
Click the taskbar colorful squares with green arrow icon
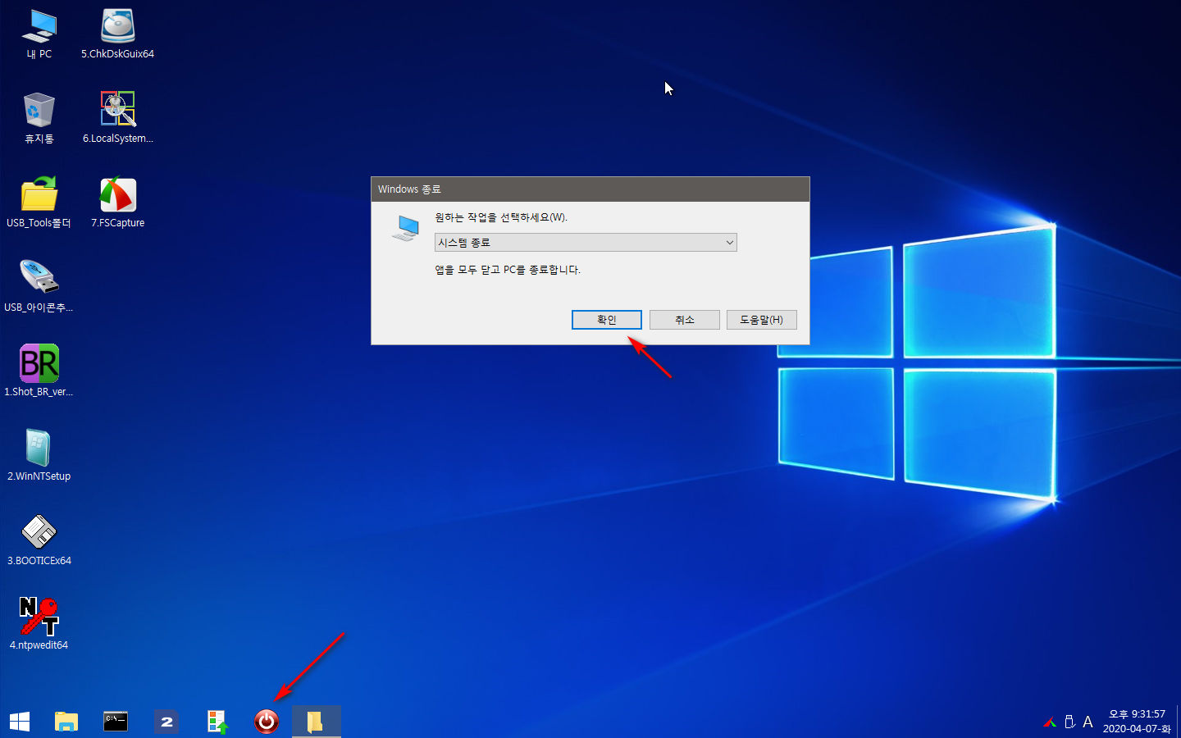(x=217, y=722)
